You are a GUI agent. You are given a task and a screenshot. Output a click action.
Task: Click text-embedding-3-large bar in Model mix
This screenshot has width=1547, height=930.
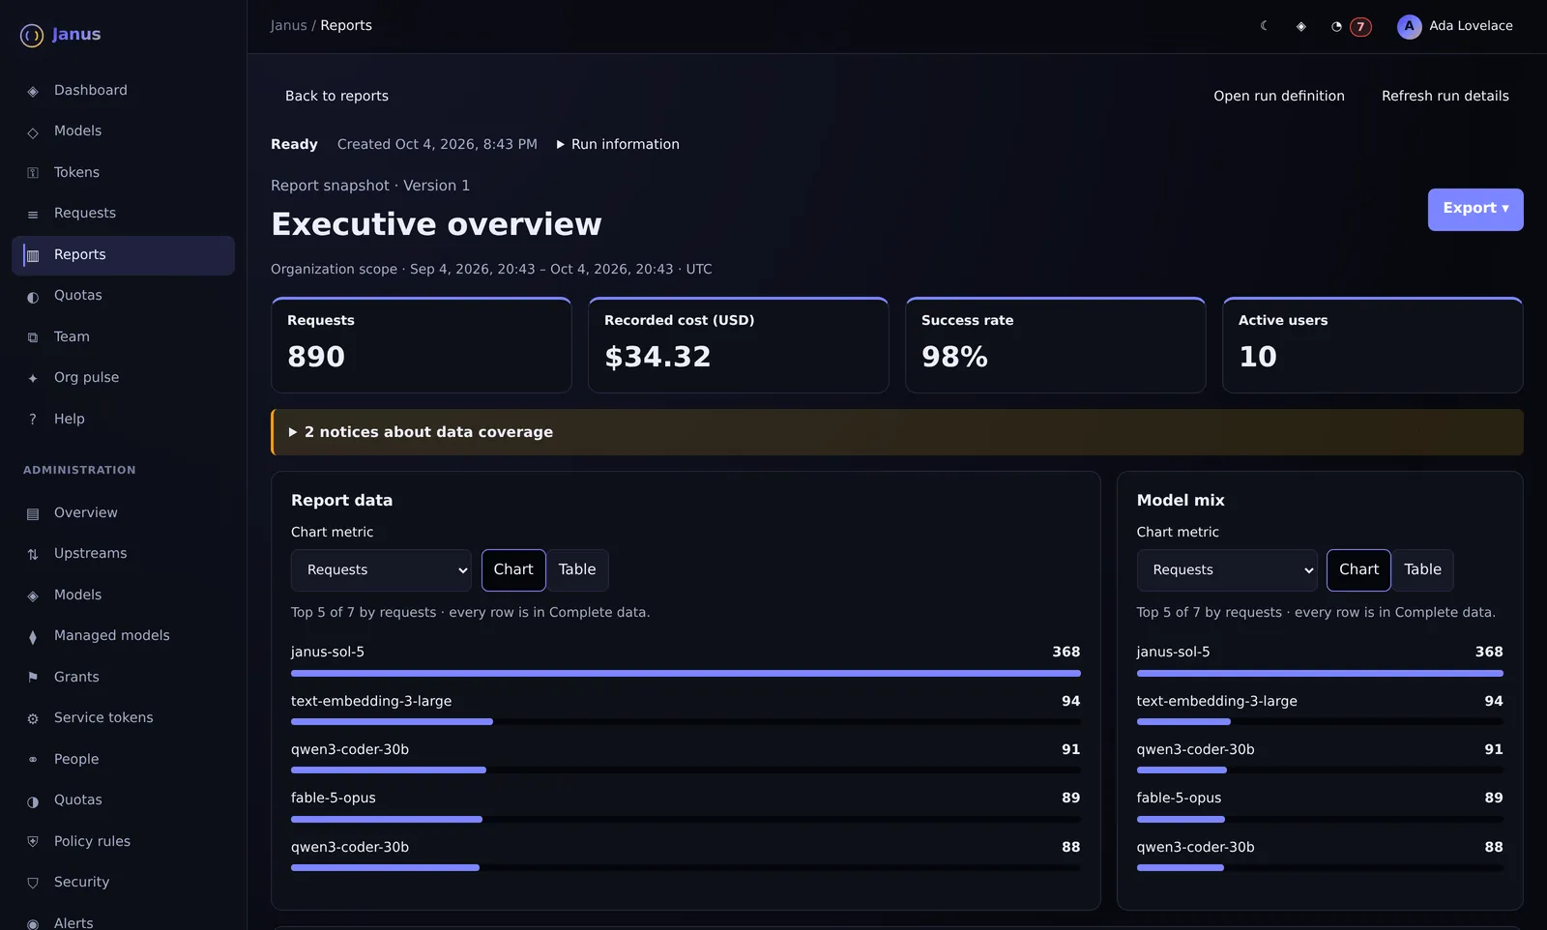click(1320, 721)
